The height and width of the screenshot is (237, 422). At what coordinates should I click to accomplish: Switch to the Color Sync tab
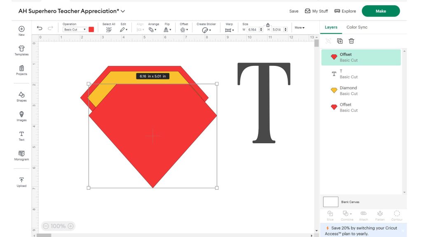357,27
